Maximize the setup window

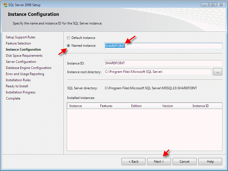(x=213, y=5)
